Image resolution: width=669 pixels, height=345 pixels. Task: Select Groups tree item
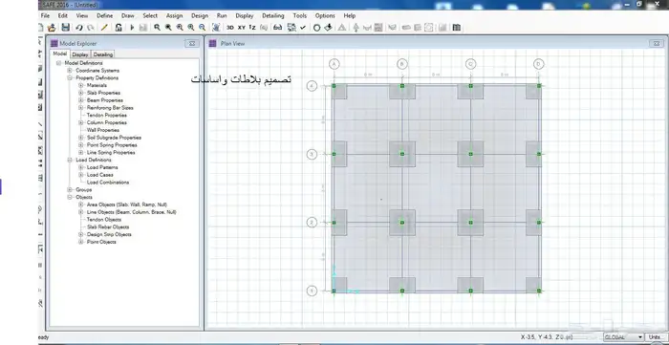click(x=84, y=190)
